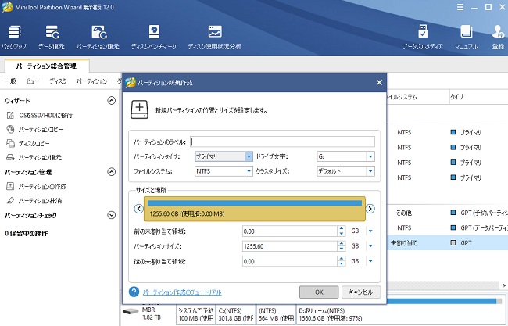Change unit dropdown for partition size
Viewport: 508px width, 326px height.
370,246
